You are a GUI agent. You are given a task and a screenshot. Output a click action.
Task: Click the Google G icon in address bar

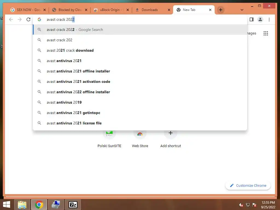(39, 19)
